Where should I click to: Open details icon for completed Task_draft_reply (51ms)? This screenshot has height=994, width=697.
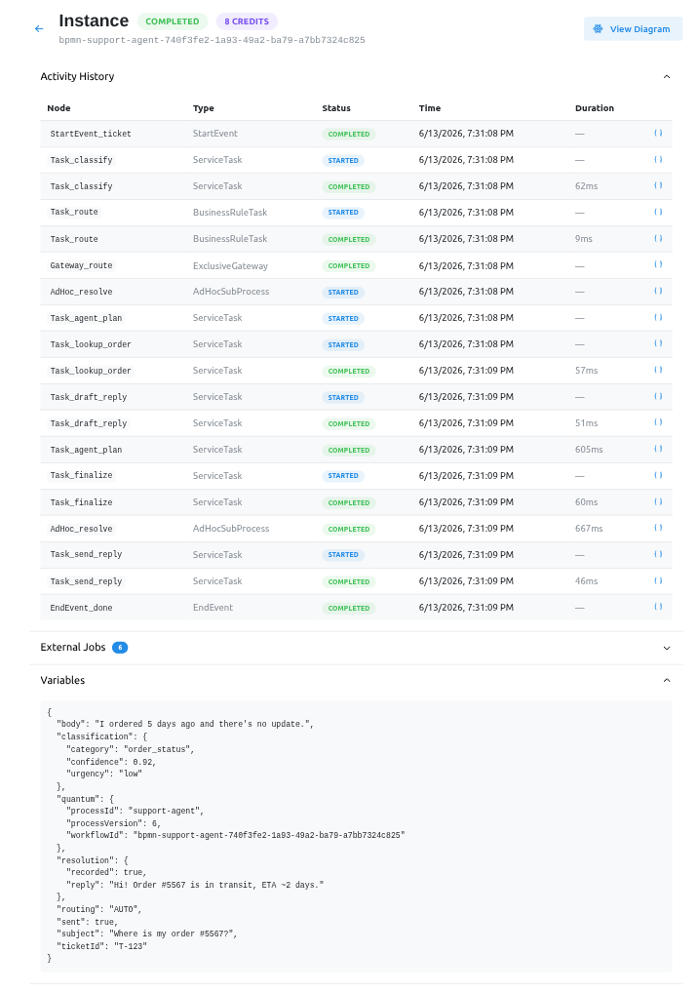tap(658, 422)
